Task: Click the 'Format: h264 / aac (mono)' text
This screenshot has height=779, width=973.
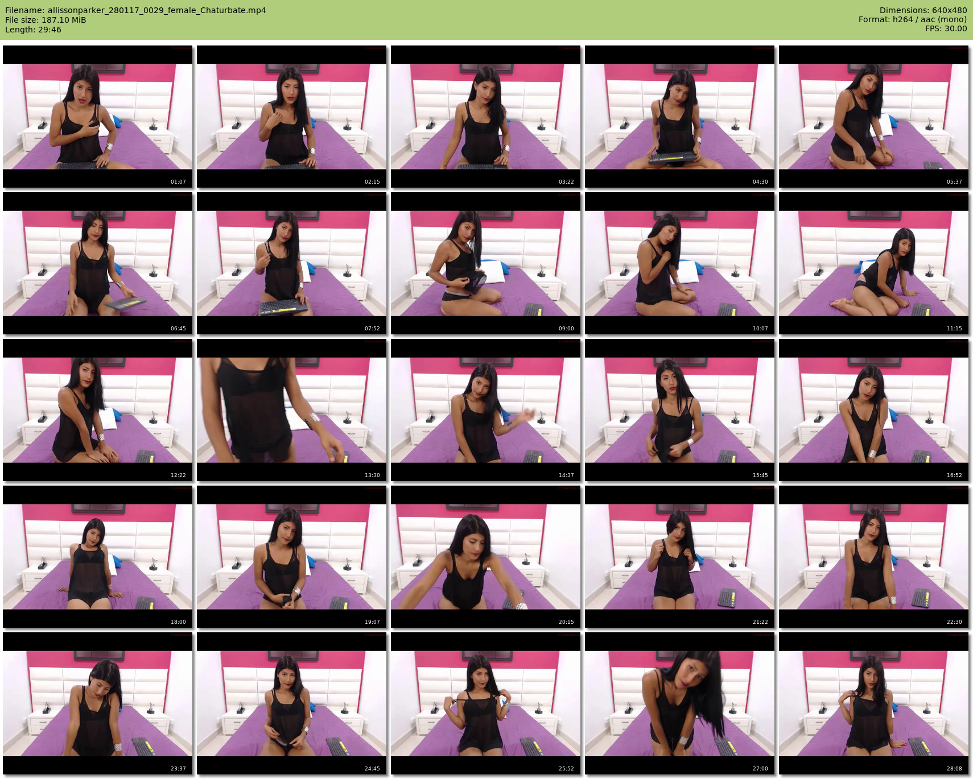Action: coord(913,19)
